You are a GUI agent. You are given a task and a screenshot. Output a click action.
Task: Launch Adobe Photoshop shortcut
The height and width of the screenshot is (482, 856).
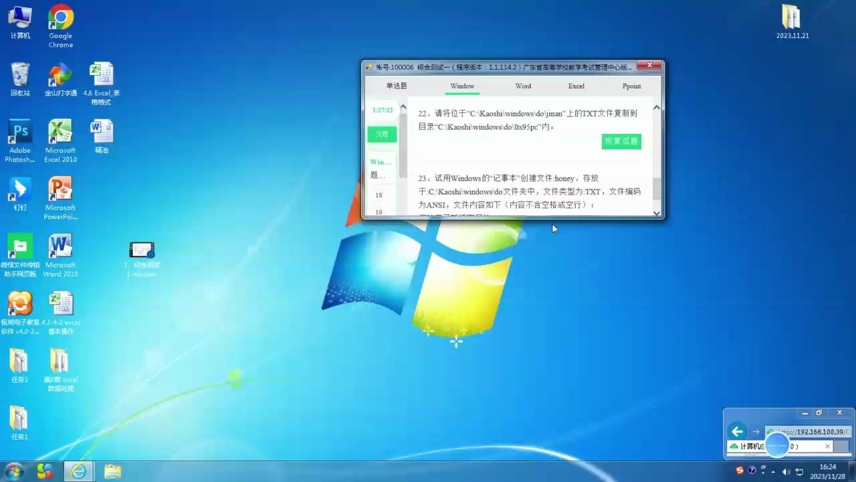coord(20,141)
